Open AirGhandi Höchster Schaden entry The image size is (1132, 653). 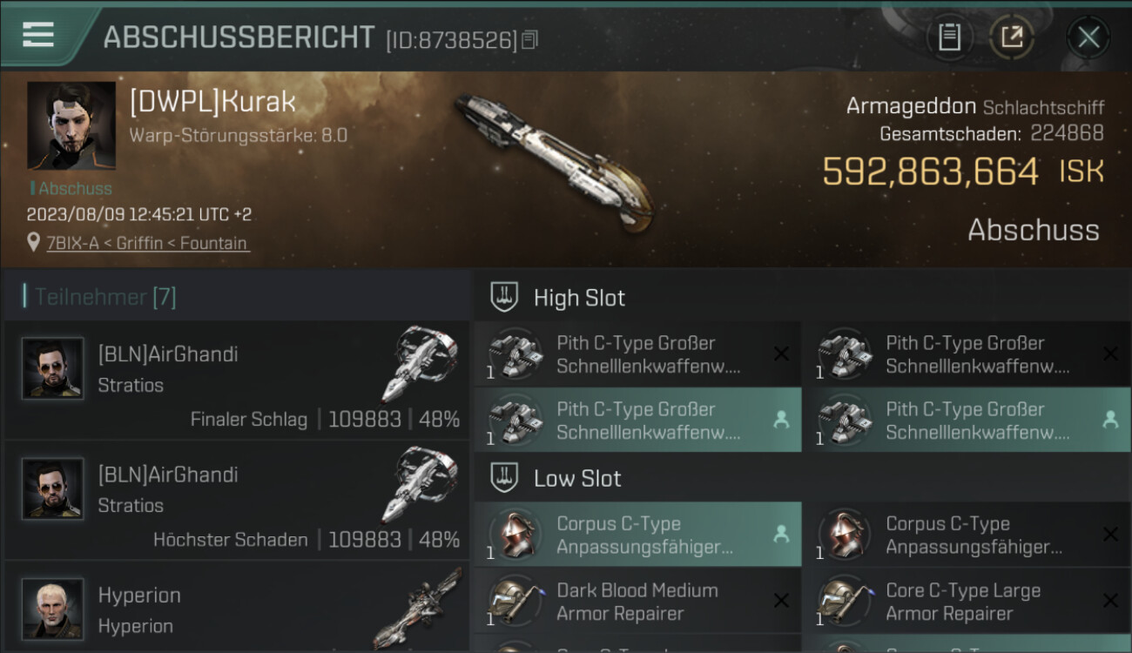coord(237,500)
